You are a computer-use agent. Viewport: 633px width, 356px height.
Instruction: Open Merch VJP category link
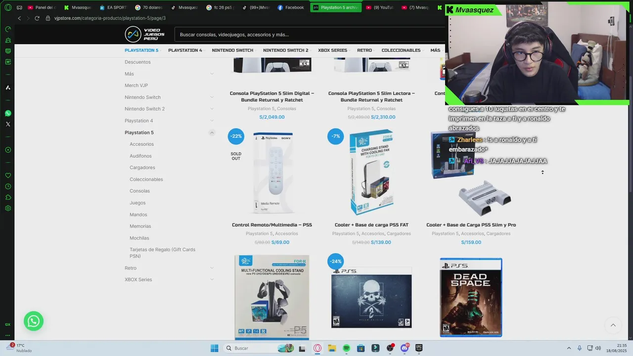click(136, 86)
